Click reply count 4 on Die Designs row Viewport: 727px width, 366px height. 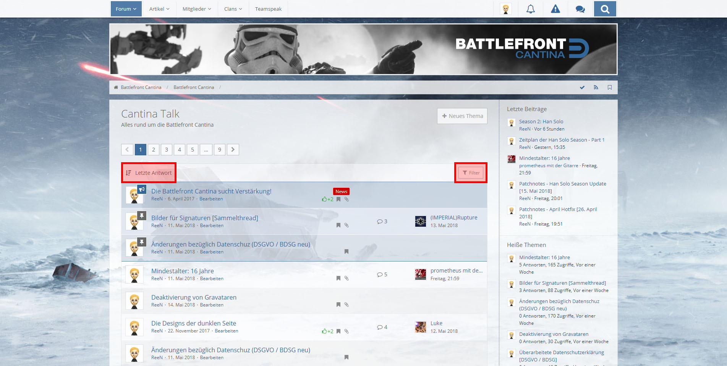point(382,327)
